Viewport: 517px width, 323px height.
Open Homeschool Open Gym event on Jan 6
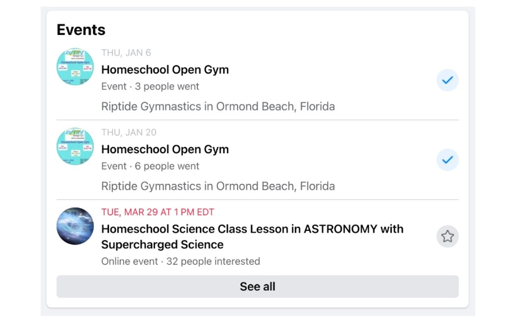165,70
